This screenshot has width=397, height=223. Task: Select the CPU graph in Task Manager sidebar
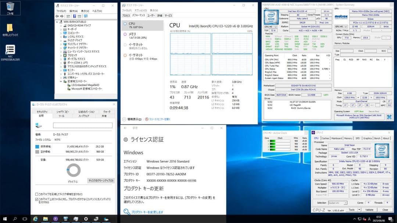[139, 26]
